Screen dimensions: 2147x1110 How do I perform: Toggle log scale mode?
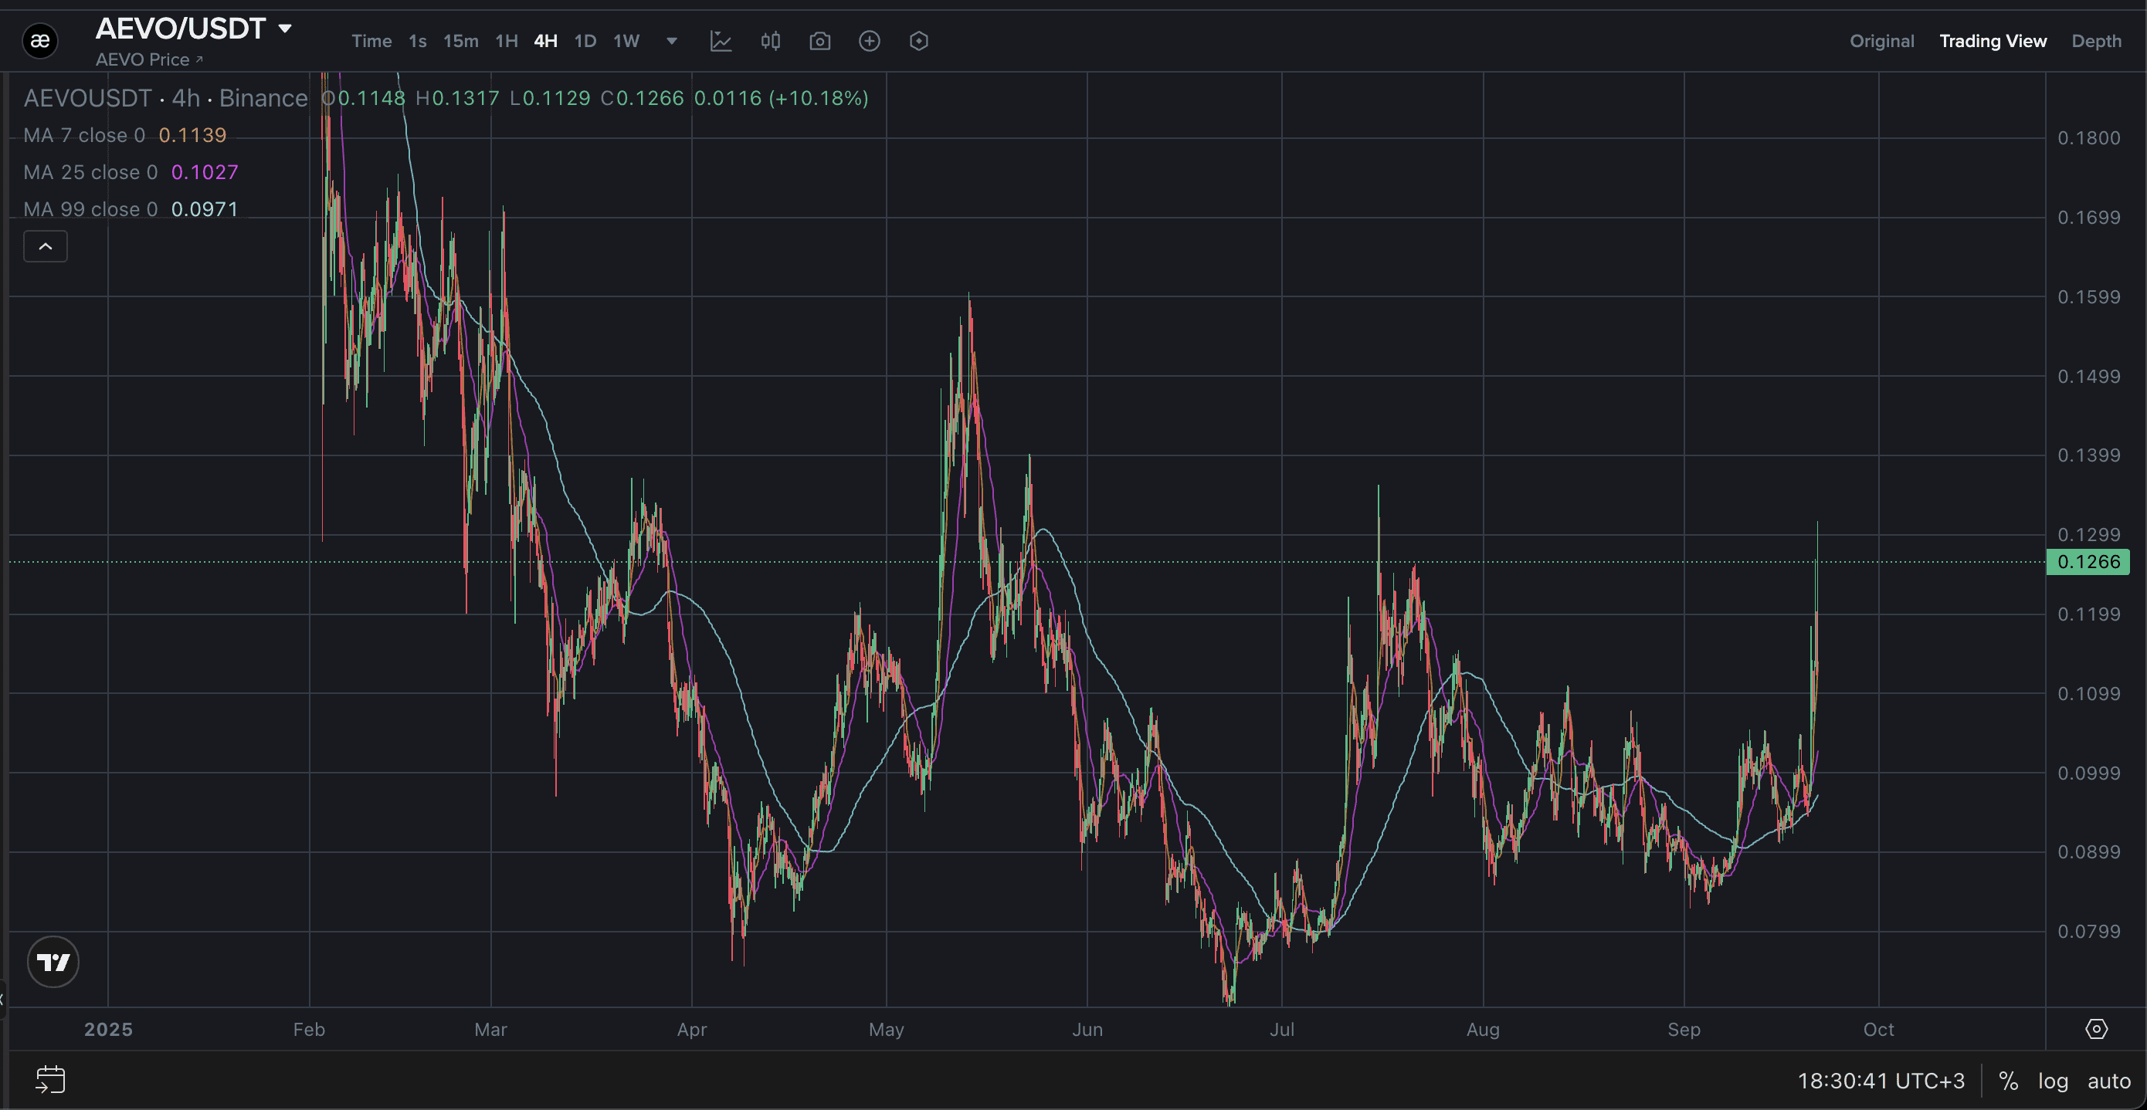(x=2053, y=1081)
